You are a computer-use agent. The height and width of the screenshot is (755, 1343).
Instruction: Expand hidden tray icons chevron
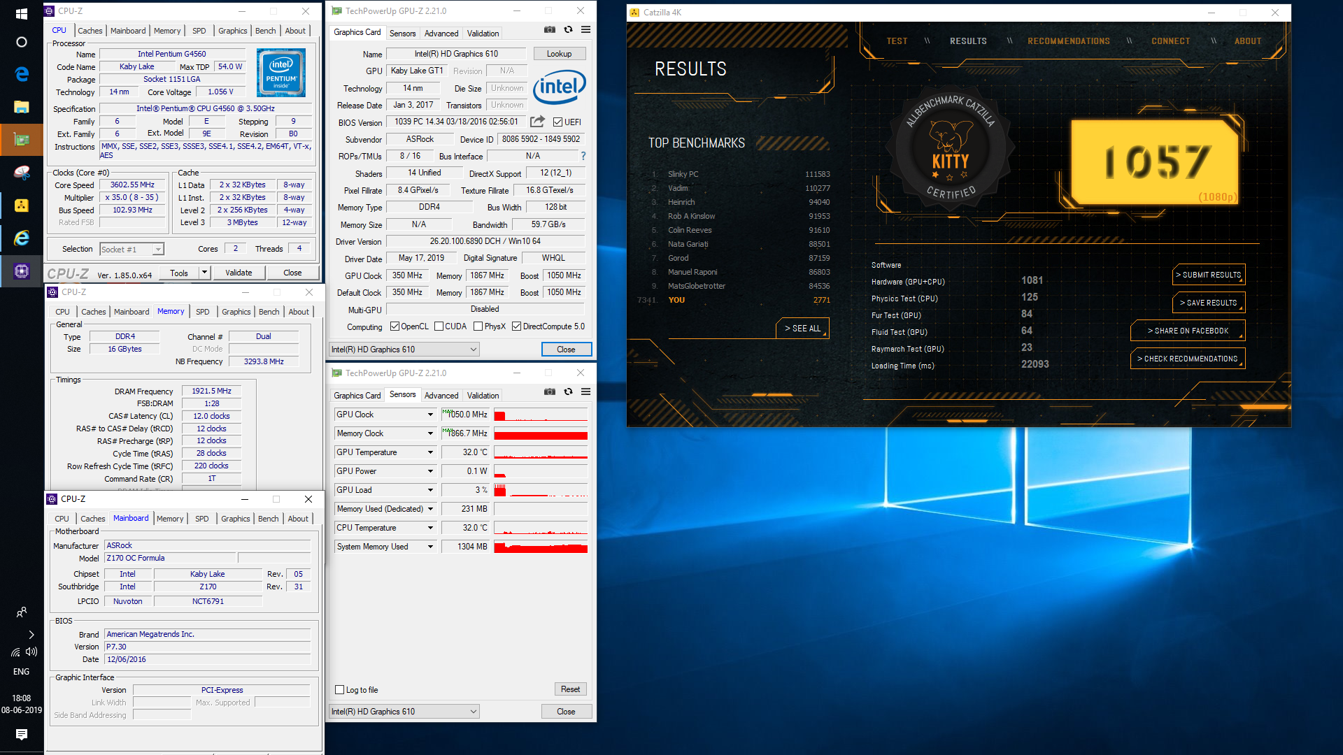coord(31,635)
